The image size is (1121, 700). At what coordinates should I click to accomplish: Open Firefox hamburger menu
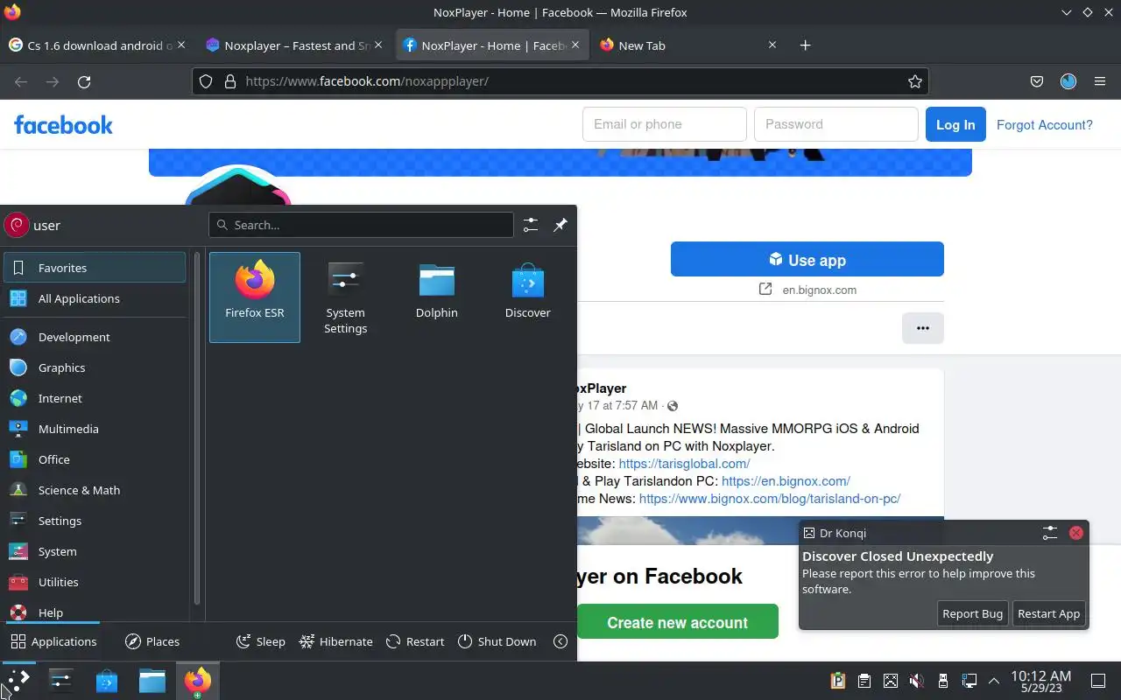(1100, 81)
